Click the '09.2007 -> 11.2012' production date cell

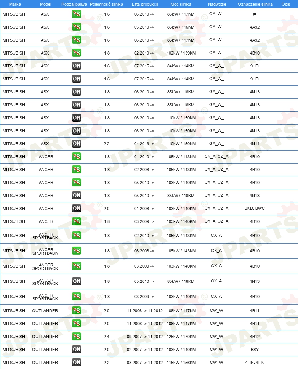145,337
